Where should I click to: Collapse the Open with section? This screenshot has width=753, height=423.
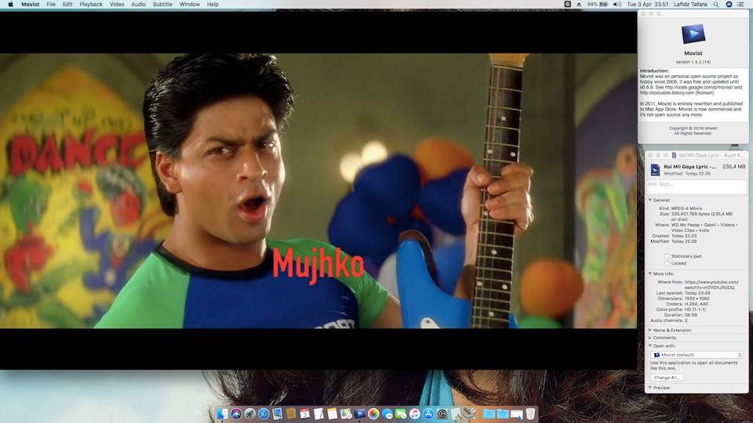[650, 345]
